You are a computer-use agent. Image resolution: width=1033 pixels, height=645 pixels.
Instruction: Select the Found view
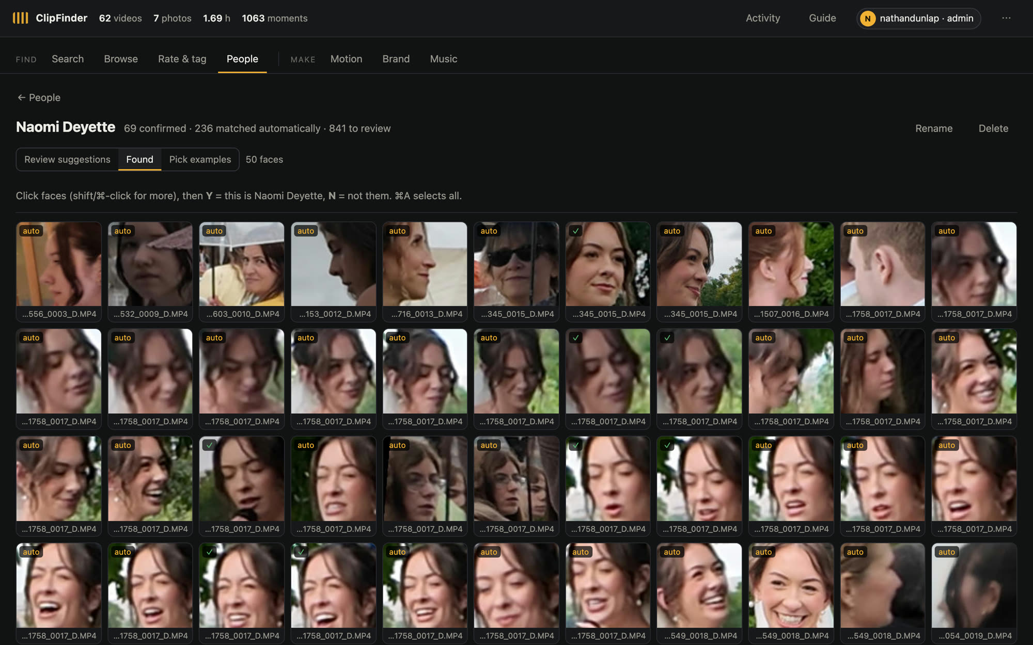[x=139, y=159]
